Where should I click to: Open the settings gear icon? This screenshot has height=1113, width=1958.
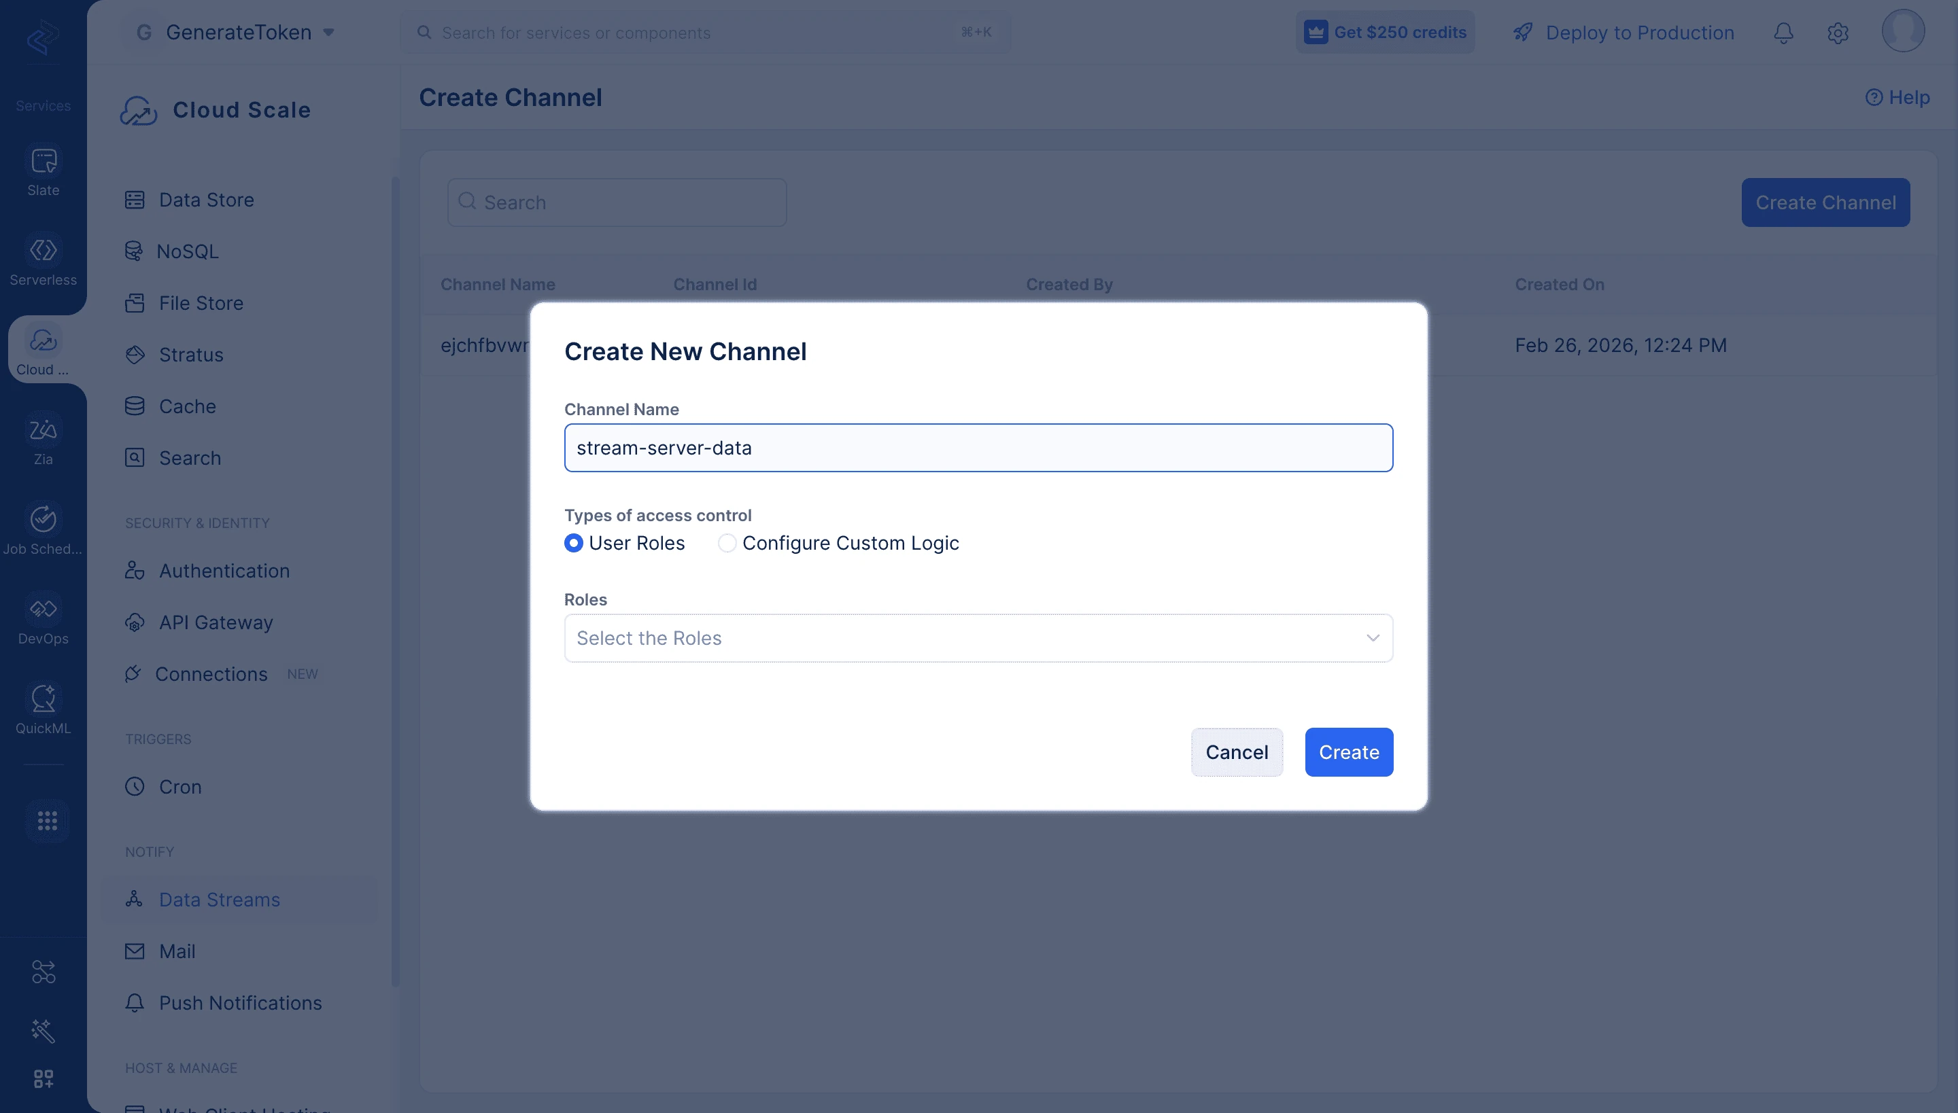pyautogui.click(x=1837, y=32)
